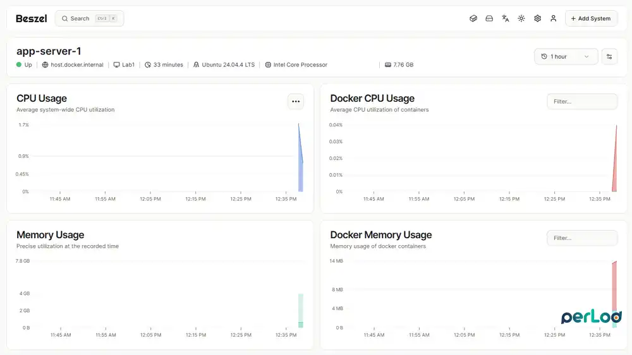Click the CPU chip icon
This screenshot has width=632, height=355.
[x=268, y=65]
